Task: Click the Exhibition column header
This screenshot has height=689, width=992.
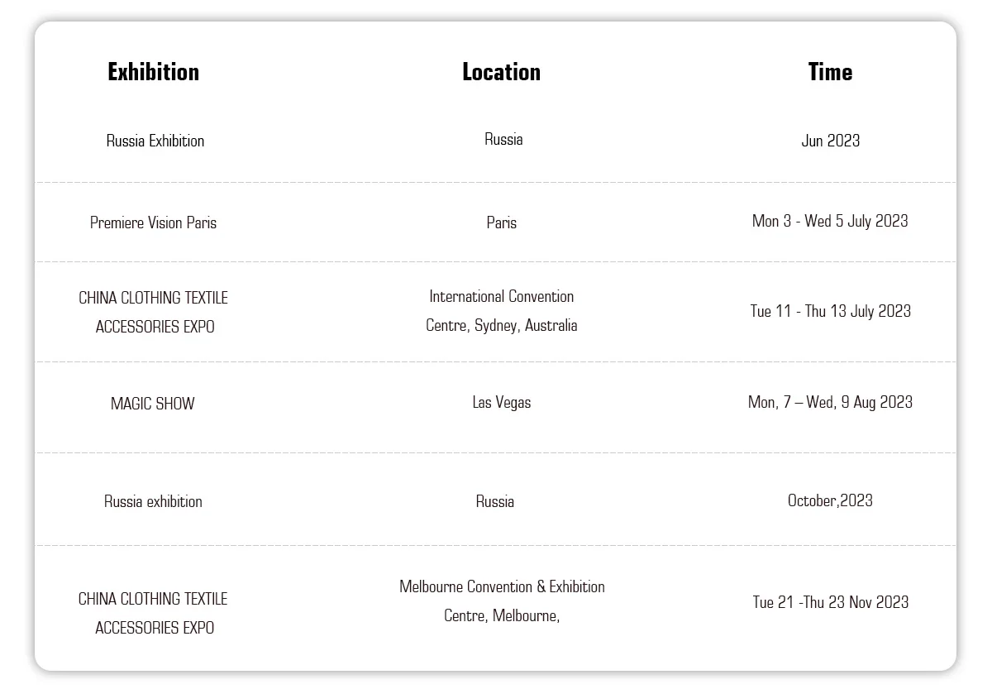Action: click(154, 72)
